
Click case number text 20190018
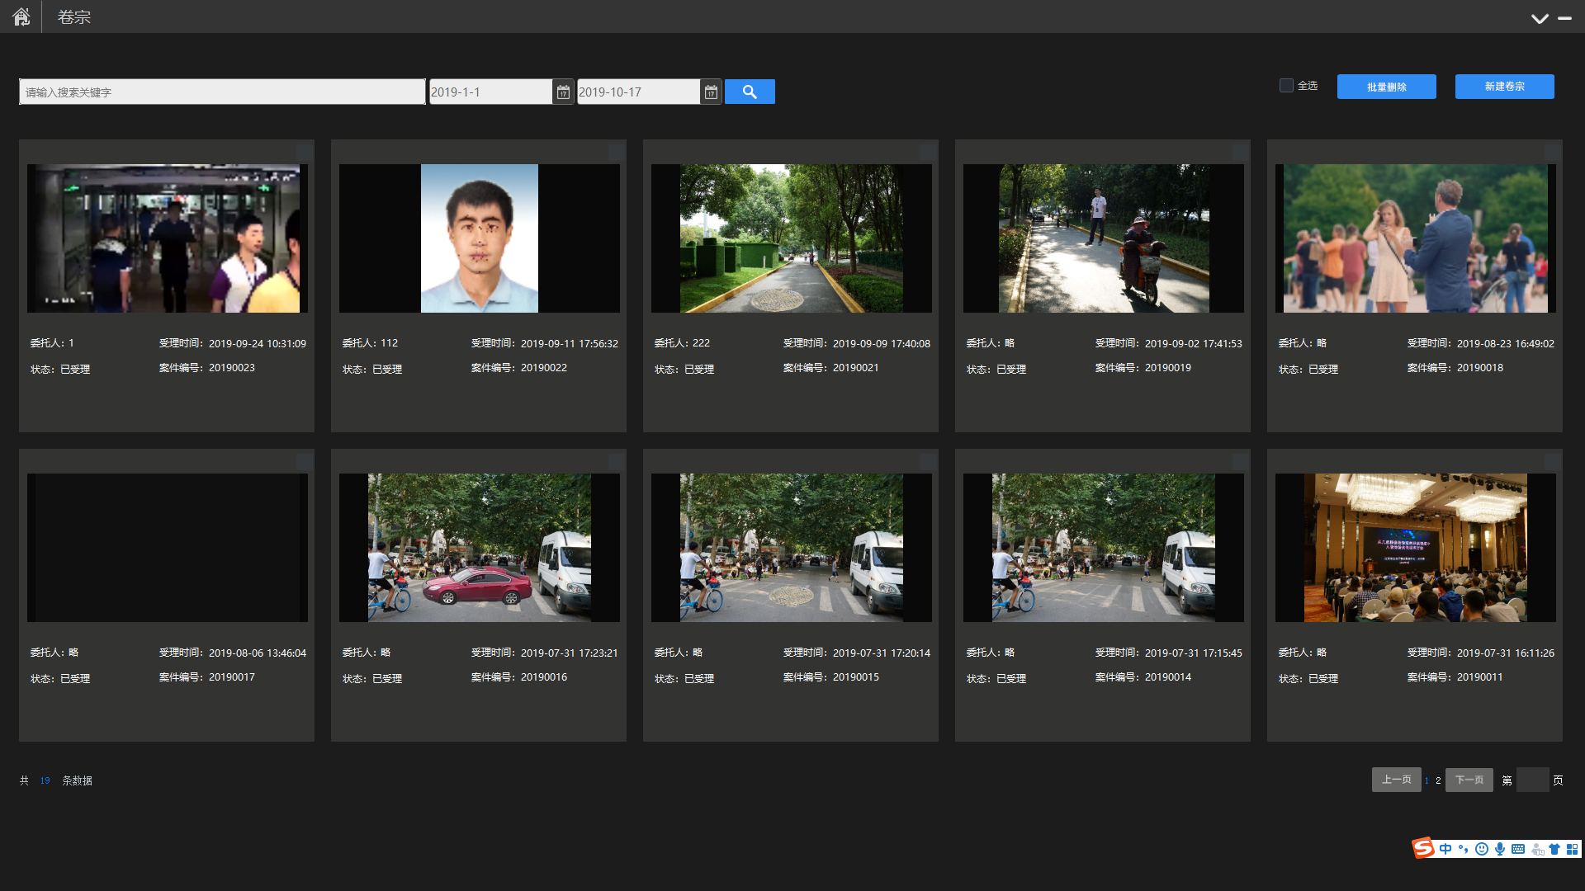pyautogui.click(x=1480, y=368)
